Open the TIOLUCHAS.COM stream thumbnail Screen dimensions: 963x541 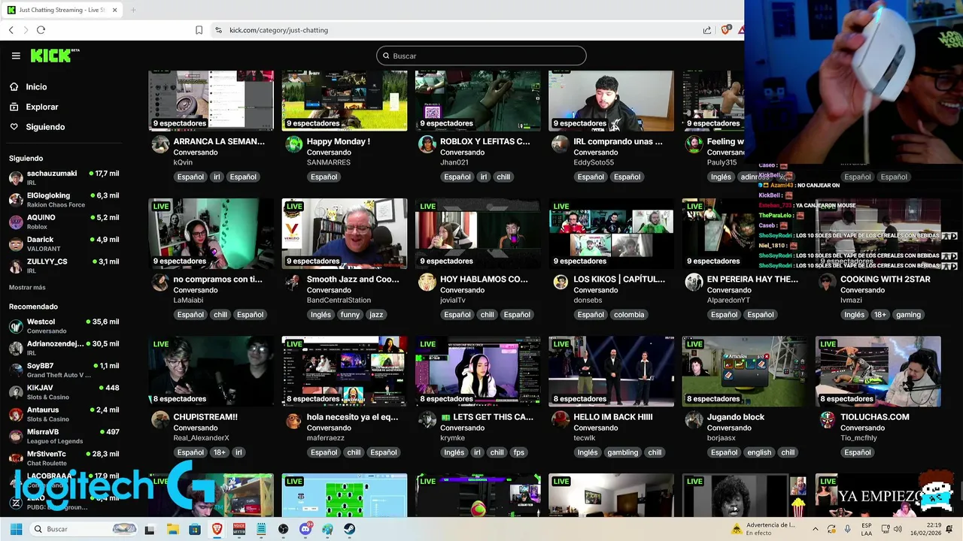(x=878, y=371)
